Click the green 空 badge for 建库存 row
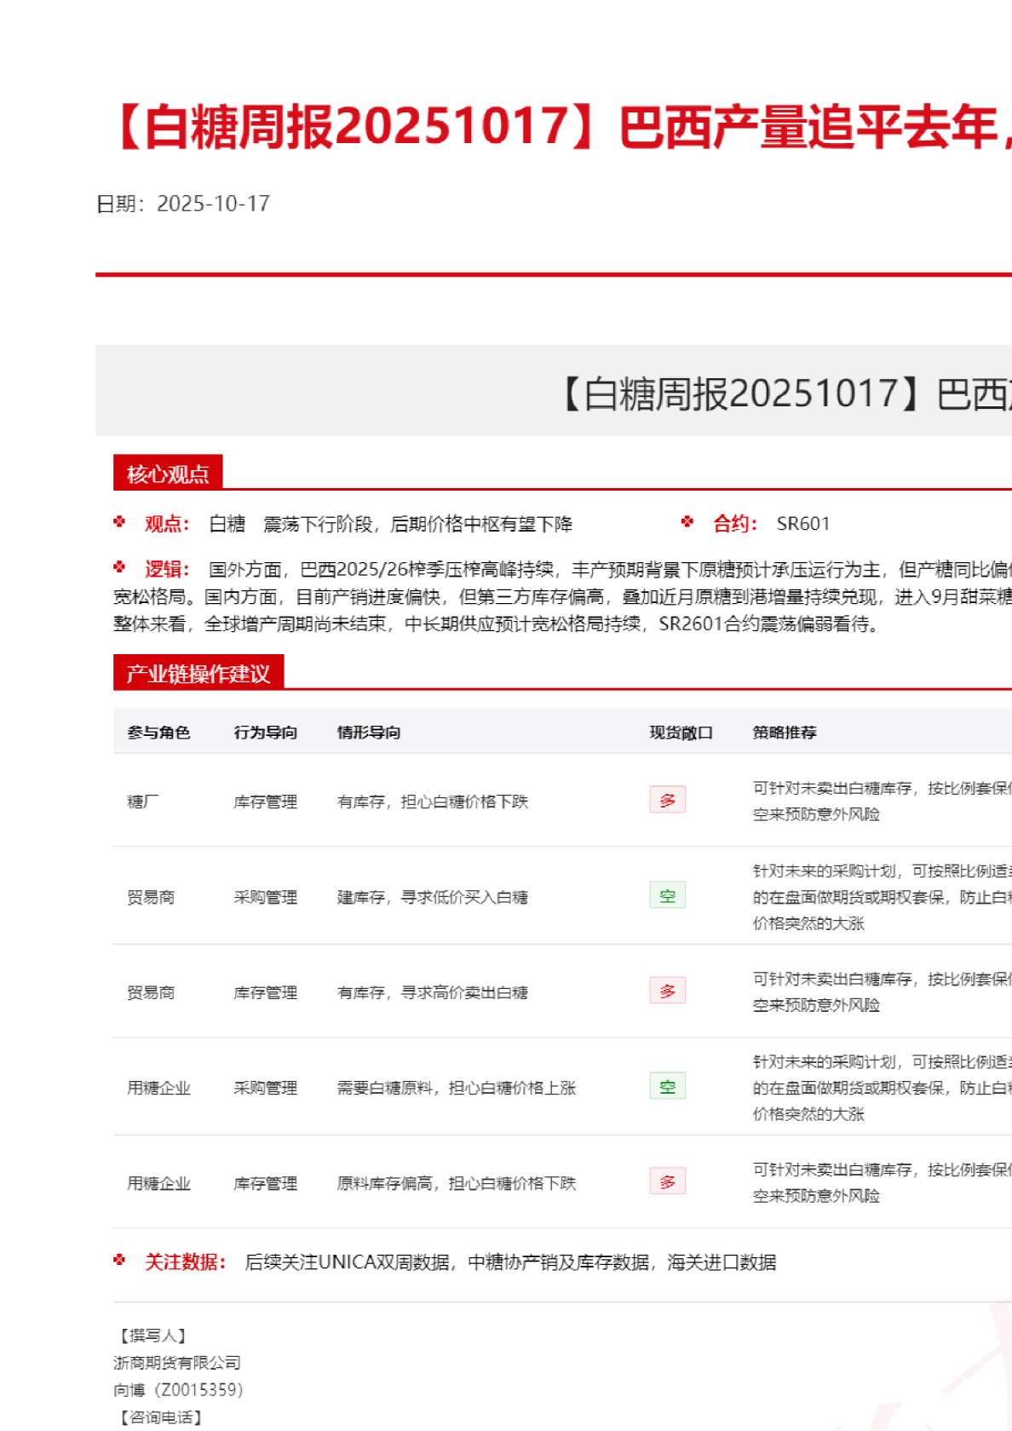The width and height of the screenshot is (1012, 1431). tap(667, 895)
